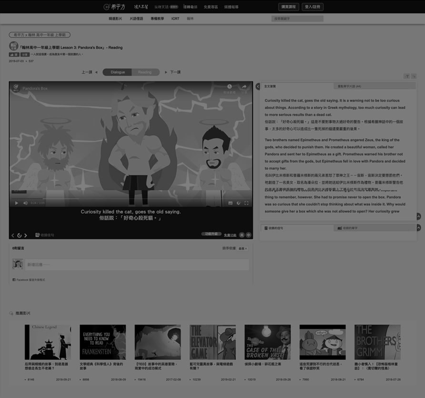Click the 登入/註冊 button
Screen dimensions: 425x398
point(313,7)
